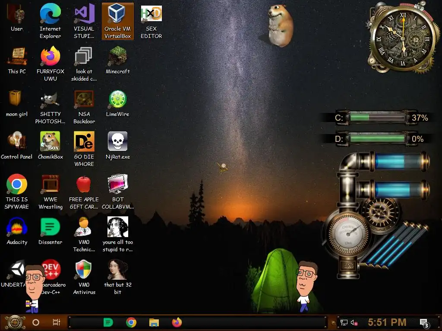Open the 'youre all too stupid to r...' icon
The image size is (442, 331).
[x=117, y=234]
